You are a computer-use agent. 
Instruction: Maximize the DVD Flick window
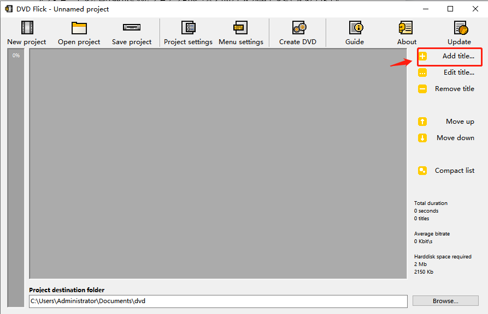click(x=450, y=9)
